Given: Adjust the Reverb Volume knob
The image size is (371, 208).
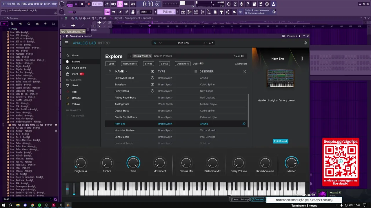Looking at the screenshot, I should click(265, 163).
